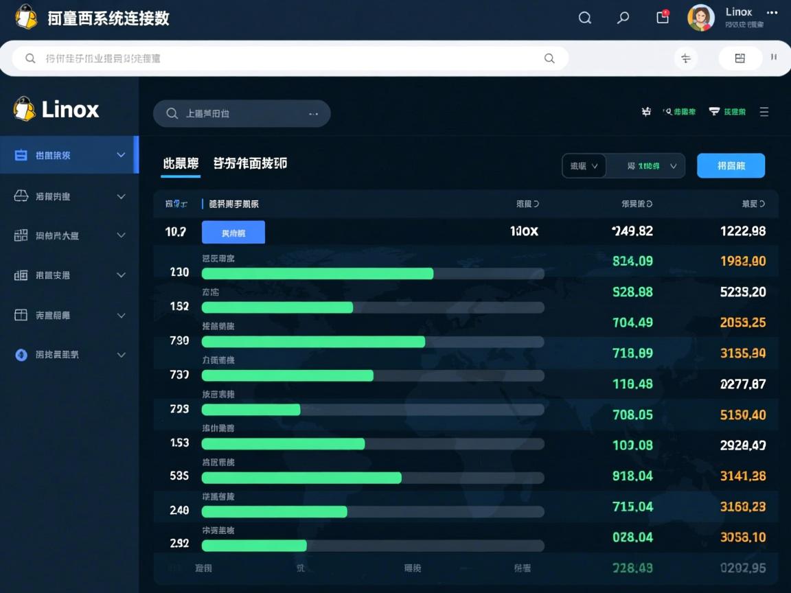Click the blue button in the first table row

[x=233, y=232]
